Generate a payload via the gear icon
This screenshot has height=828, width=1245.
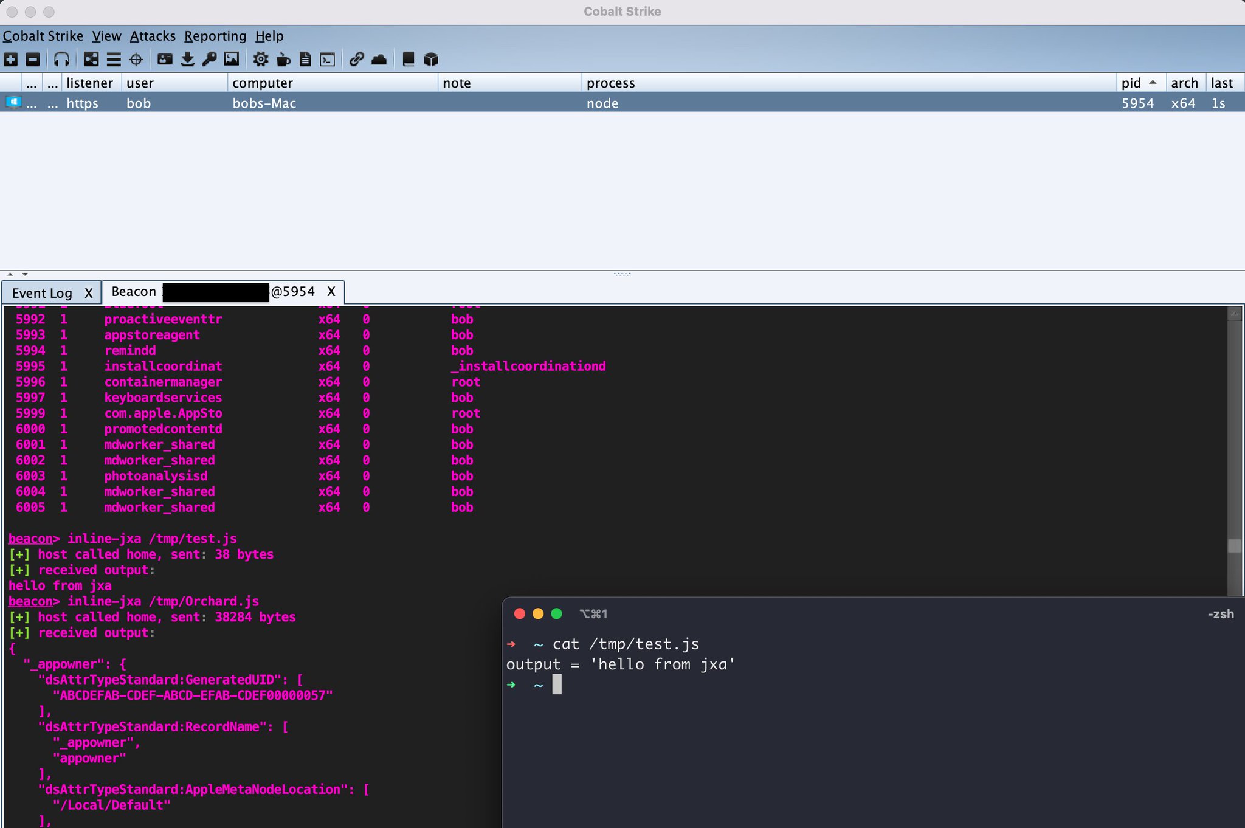pos(261,59)
